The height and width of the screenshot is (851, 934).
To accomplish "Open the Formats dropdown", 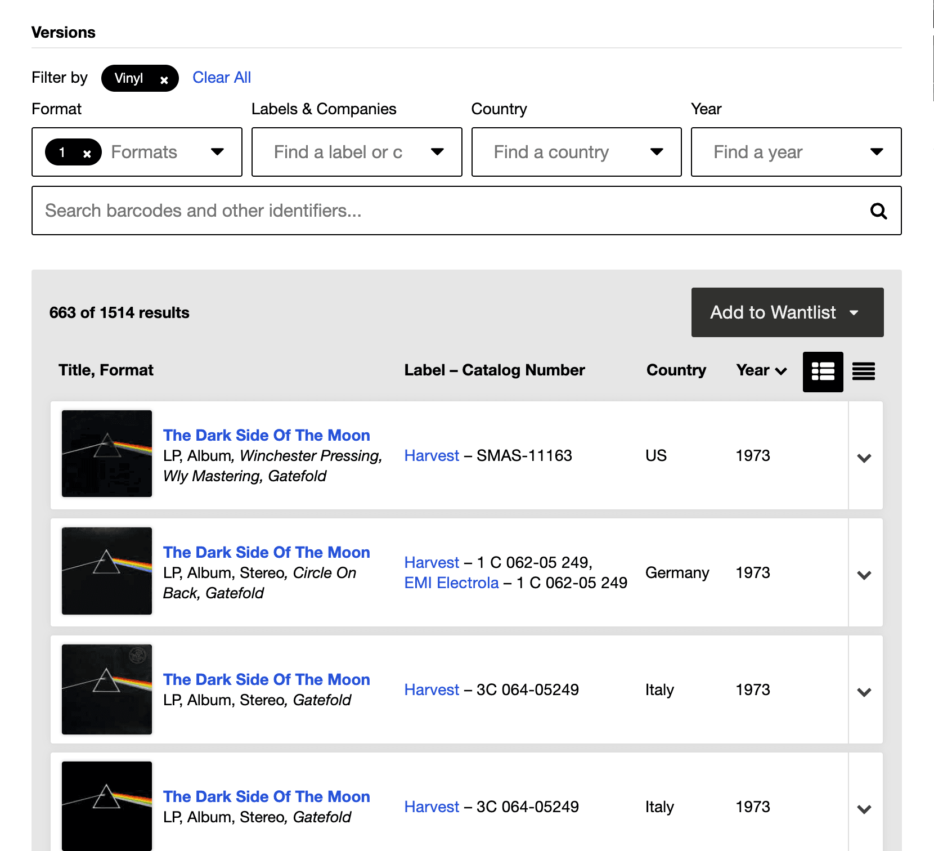I will (217, 152).
